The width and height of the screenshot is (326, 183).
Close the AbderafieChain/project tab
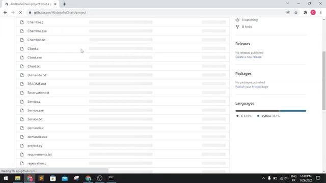pos(56,4)
